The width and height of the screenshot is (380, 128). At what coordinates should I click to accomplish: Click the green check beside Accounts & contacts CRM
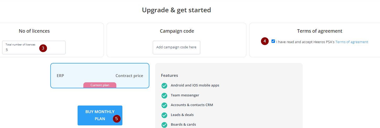point(164,105)
